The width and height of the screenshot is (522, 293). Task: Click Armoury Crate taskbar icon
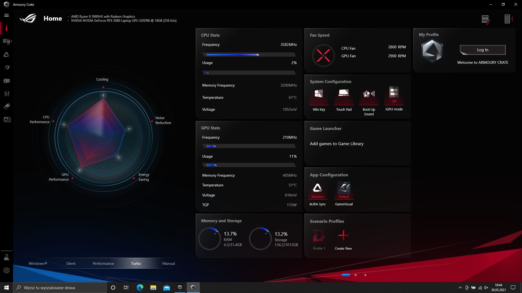[x=193, y=288]
